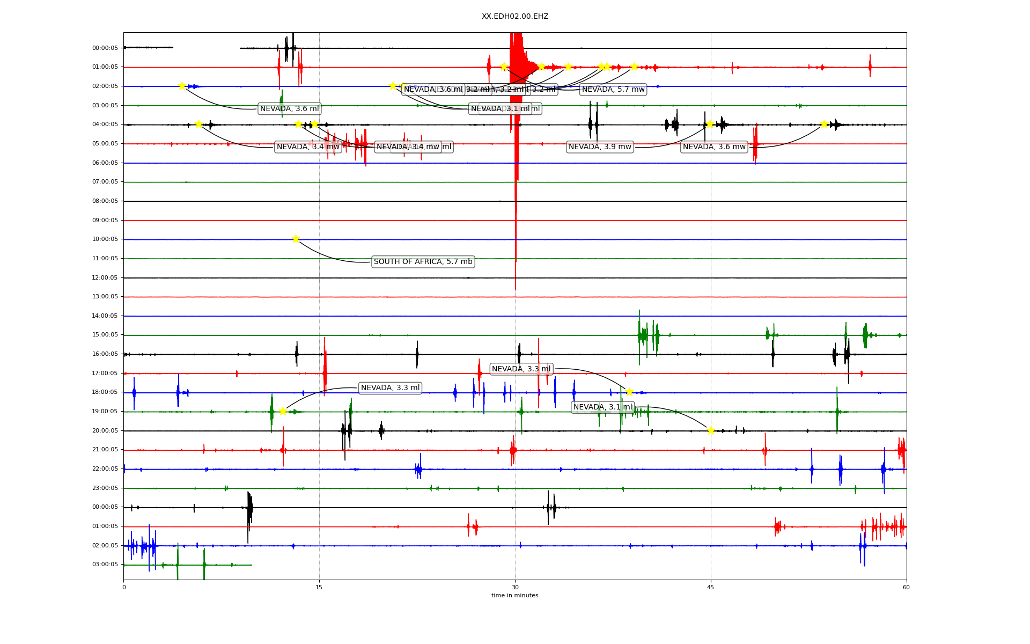Click the 30 tick label on the x-axis
1030x644 pixels.
pyautogui.click(x=514, y=587)
